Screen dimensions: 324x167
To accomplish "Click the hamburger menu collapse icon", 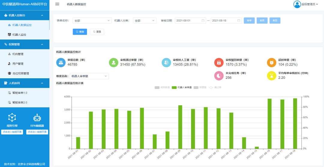I will click(57, 4).
